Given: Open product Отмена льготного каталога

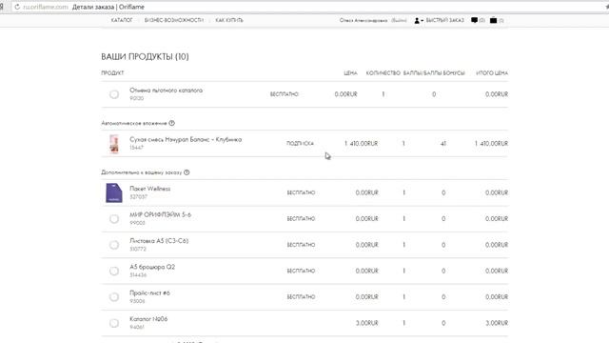Looking at the screenshot, I should 166,91.
